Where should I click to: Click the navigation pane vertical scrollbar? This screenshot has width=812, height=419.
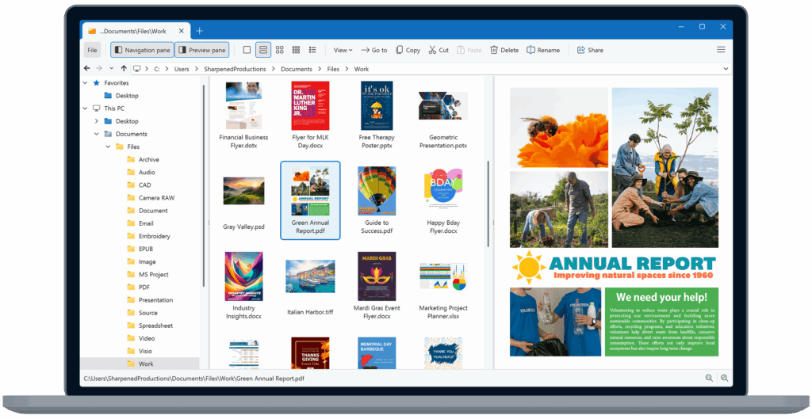click(x=204, y=185)
